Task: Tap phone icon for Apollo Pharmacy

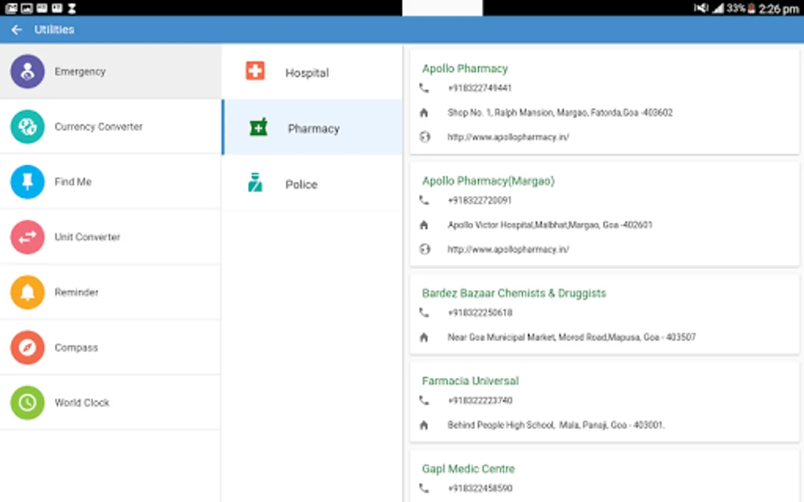Action: point(424,88)
